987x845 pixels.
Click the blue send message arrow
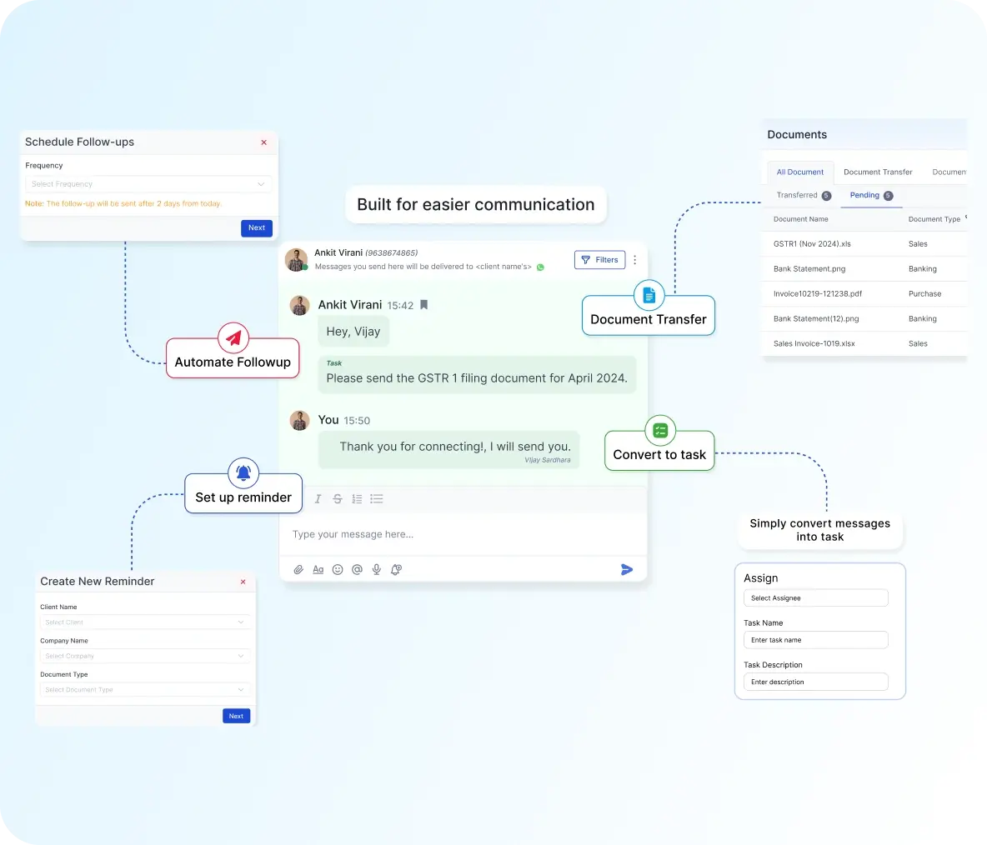pyautogui.click(x=627, y=570)
